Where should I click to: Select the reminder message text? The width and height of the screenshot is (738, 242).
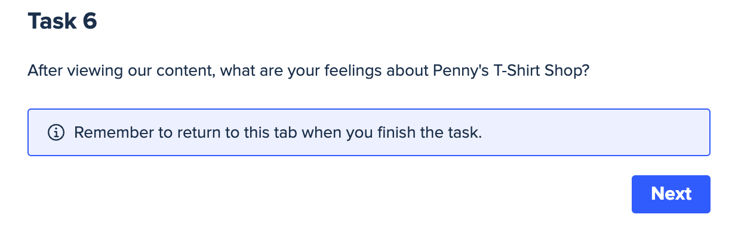(278, 132)
